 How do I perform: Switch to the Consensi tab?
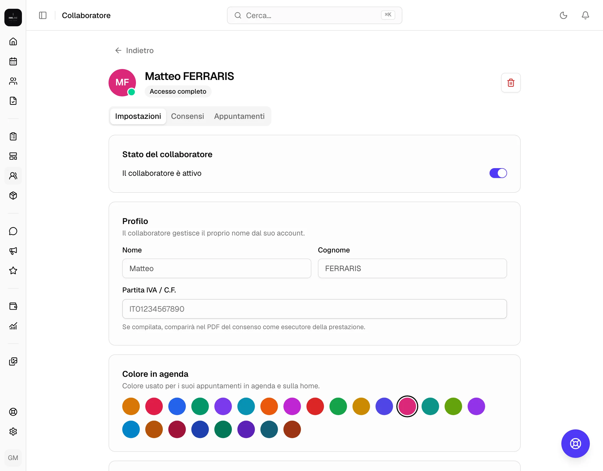(187, 116)
